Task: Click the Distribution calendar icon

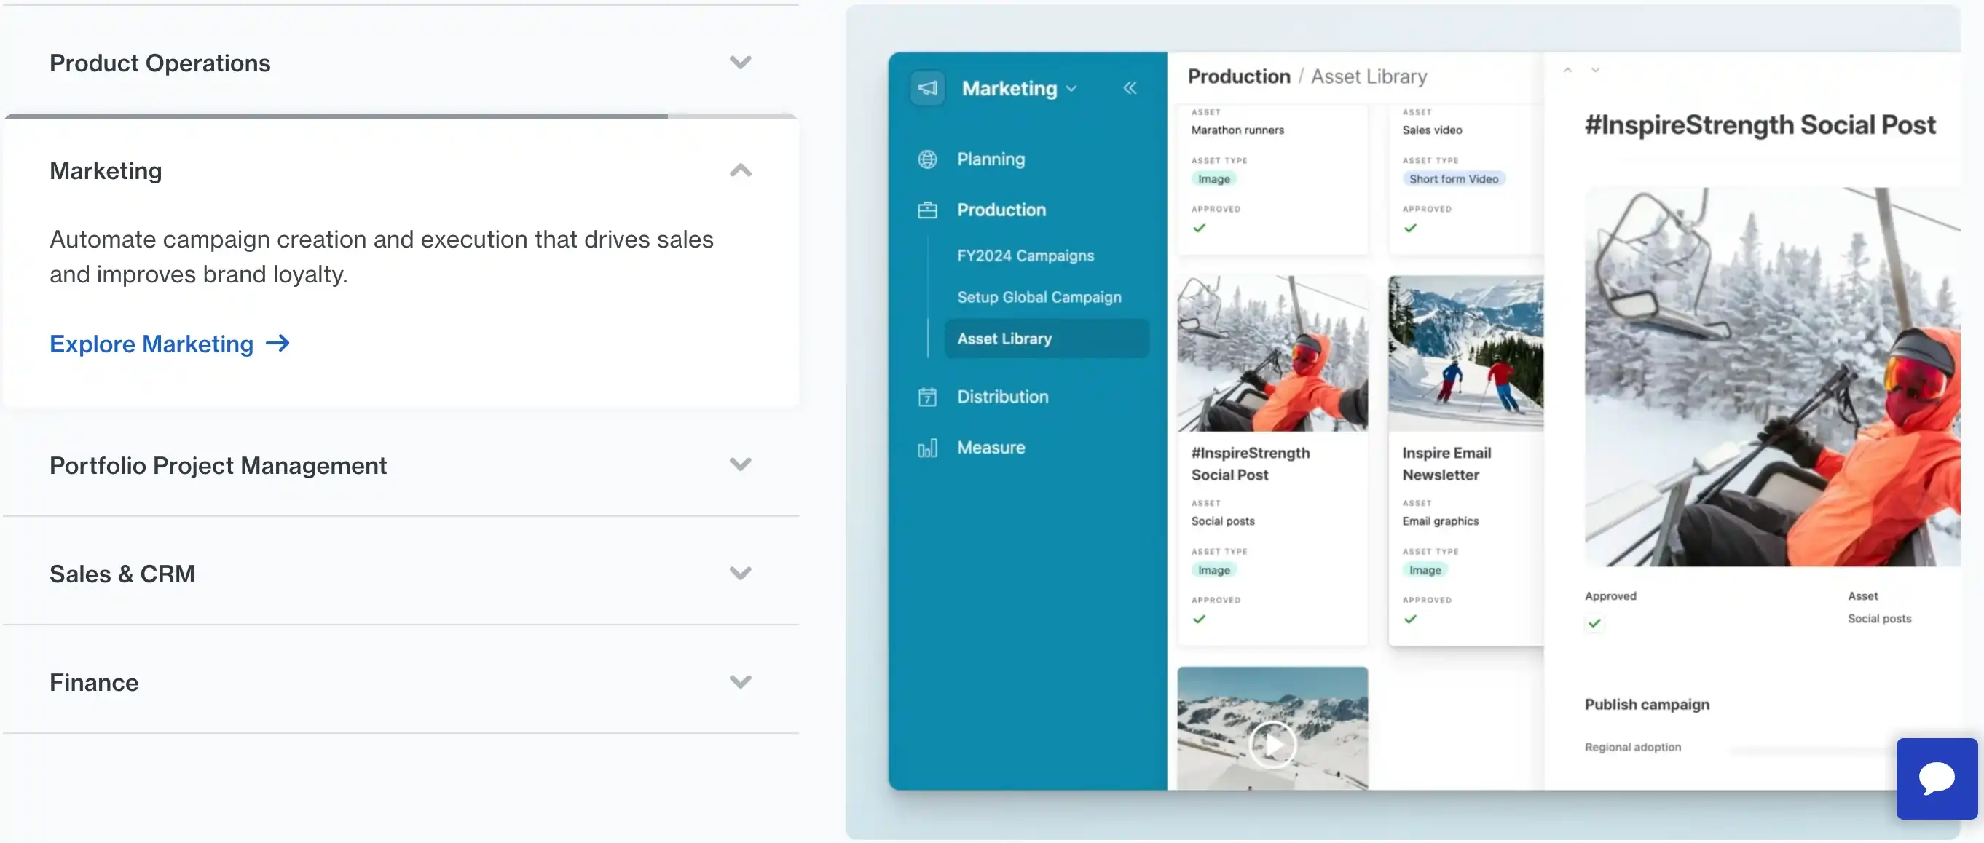Action: click(x=927, y=397)
